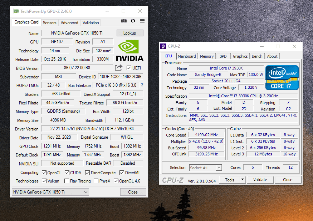Click the GPU name field GTX 1050 Ti
This screenshot has width=313, height=221.
(x=77, y=33)
